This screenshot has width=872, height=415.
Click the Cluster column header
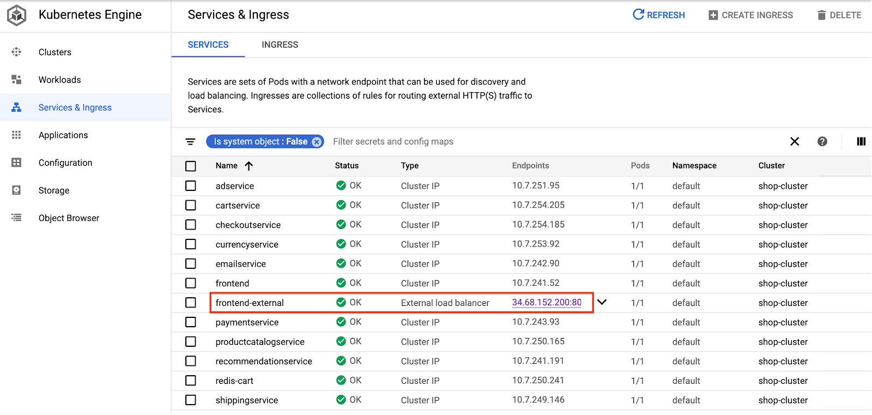tap(772, 166)
